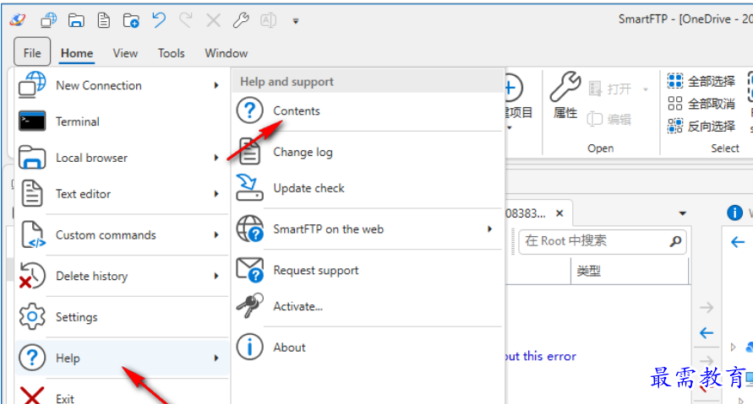Viewport: 753px width, 404px height.
Task: Expand the New Connection submenu arrow
Action: [216, 85]
